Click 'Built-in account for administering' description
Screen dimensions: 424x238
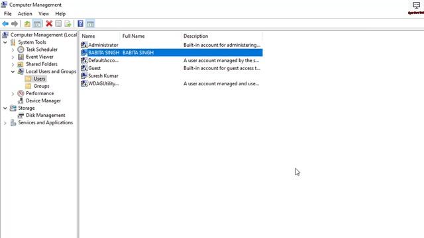coord(222,45)
